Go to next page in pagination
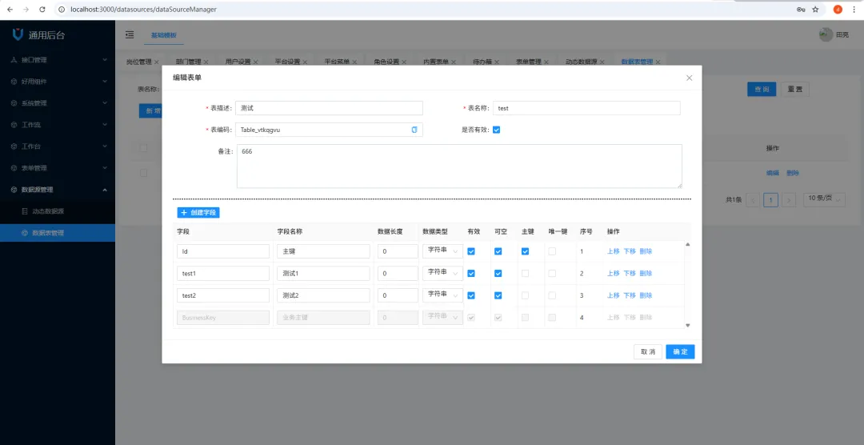864x445 pixels. pyautogui.click(x=789, y=199)
